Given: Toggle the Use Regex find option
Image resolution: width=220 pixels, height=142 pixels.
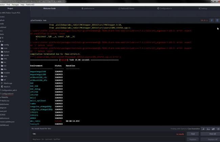Looking at the screenshot, I should point(203,129).
